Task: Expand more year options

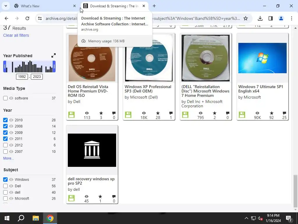Action: (8, 158)
